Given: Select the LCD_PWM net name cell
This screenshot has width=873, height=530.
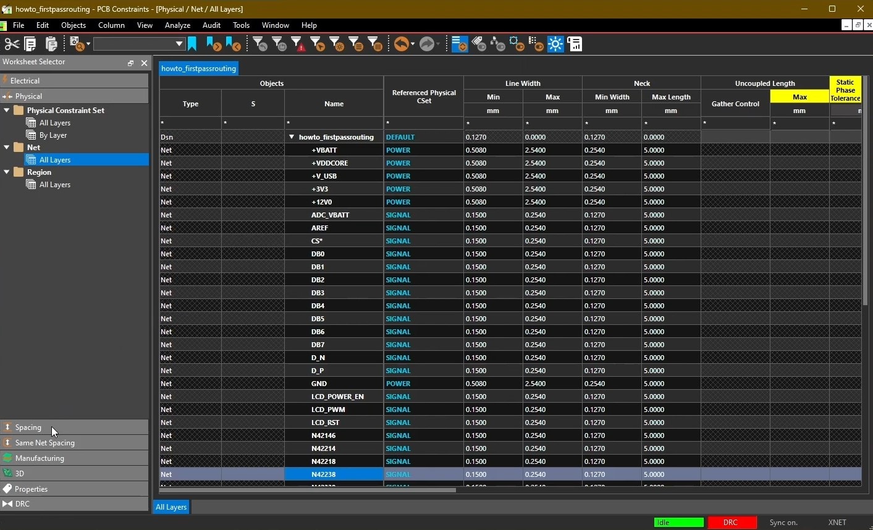Looking at the screenshot, I should (x=334, y=410).
